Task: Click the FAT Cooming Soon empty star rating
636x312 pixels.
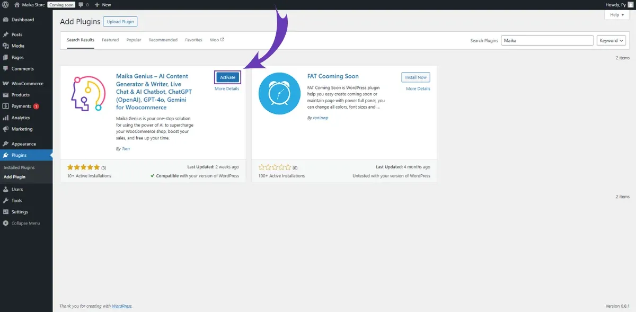Action: 275,167
